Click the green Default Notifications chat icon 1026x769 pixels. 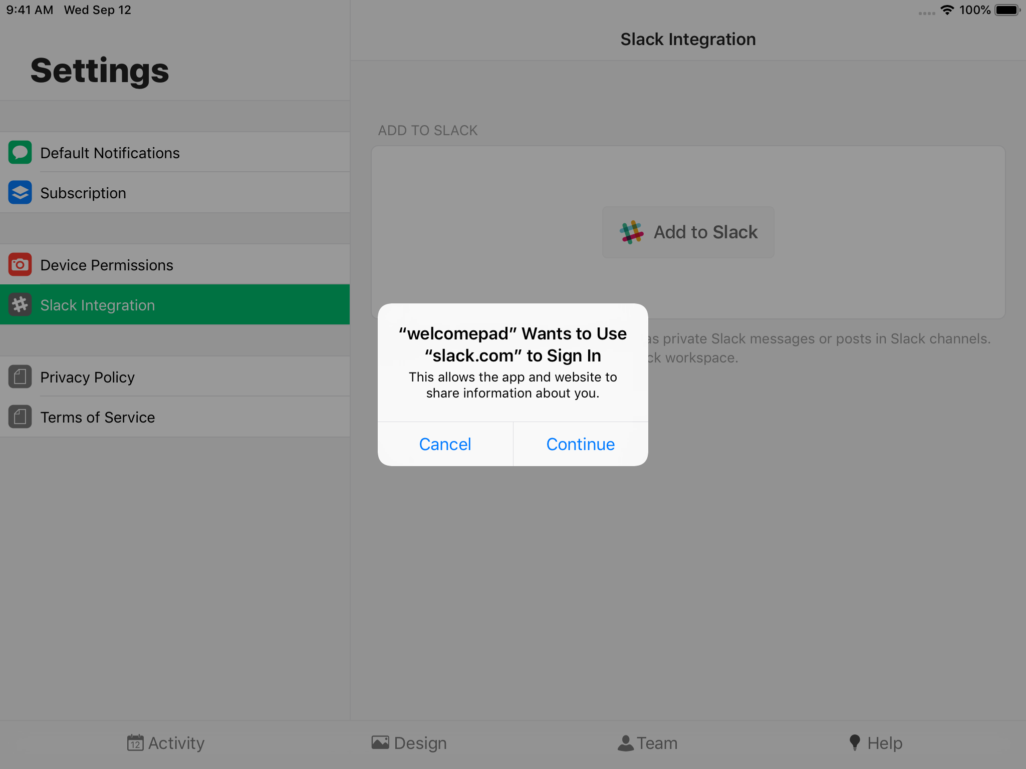[20, 153]
